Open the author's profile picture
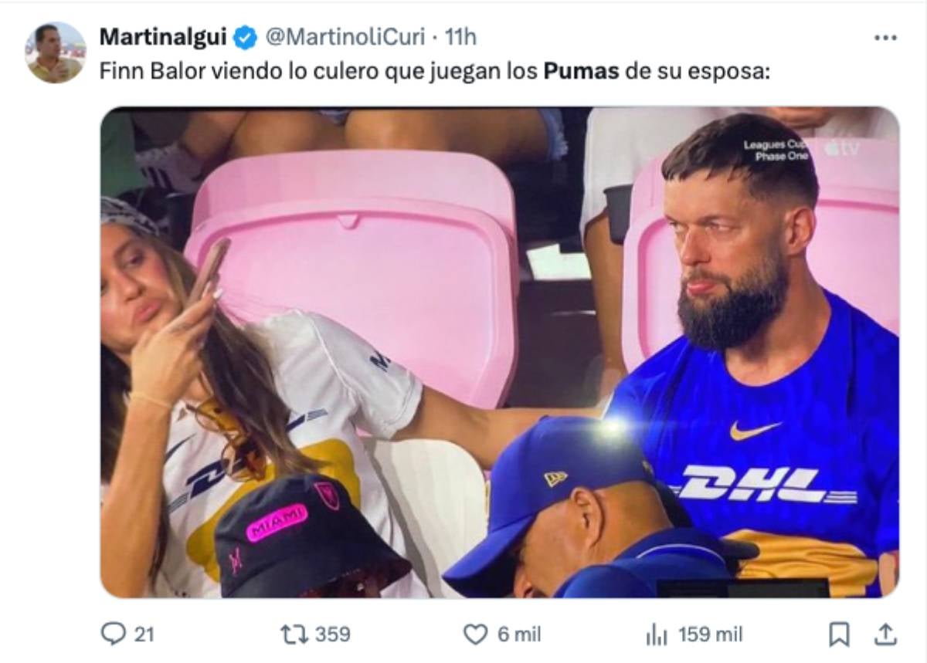The image size is (927, 663). coord(56,52)
